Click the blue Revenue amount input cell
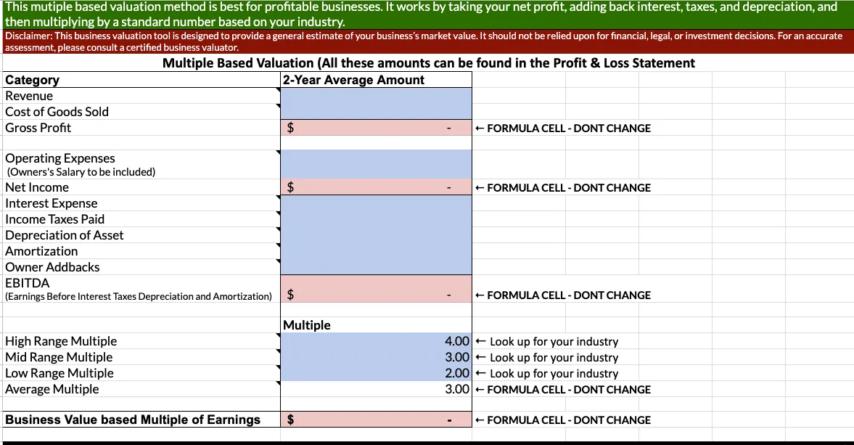854x445 pixels. pos(376,96)
